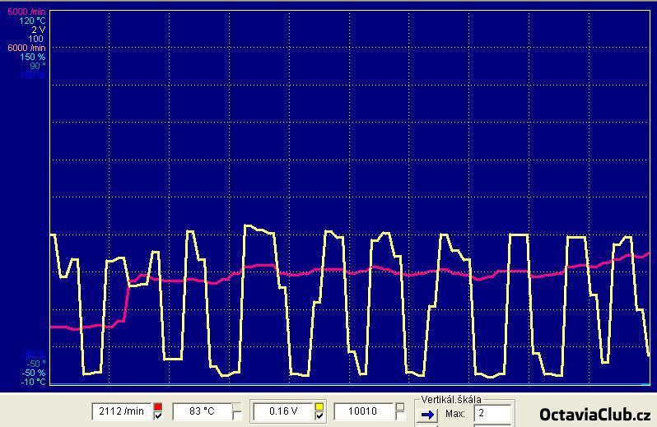Click the 2 V axis label

pyautogui.click(x=37, y=30)
